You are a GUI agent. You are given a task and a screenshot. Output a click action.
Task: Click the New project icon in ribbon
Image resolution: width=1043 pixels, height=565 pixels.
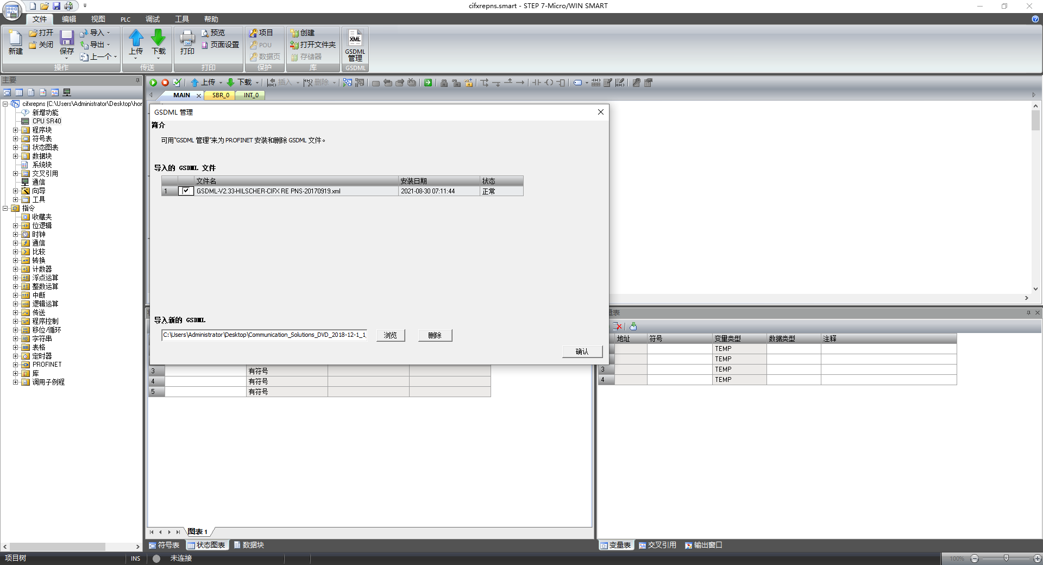click(x=15, y=39)
